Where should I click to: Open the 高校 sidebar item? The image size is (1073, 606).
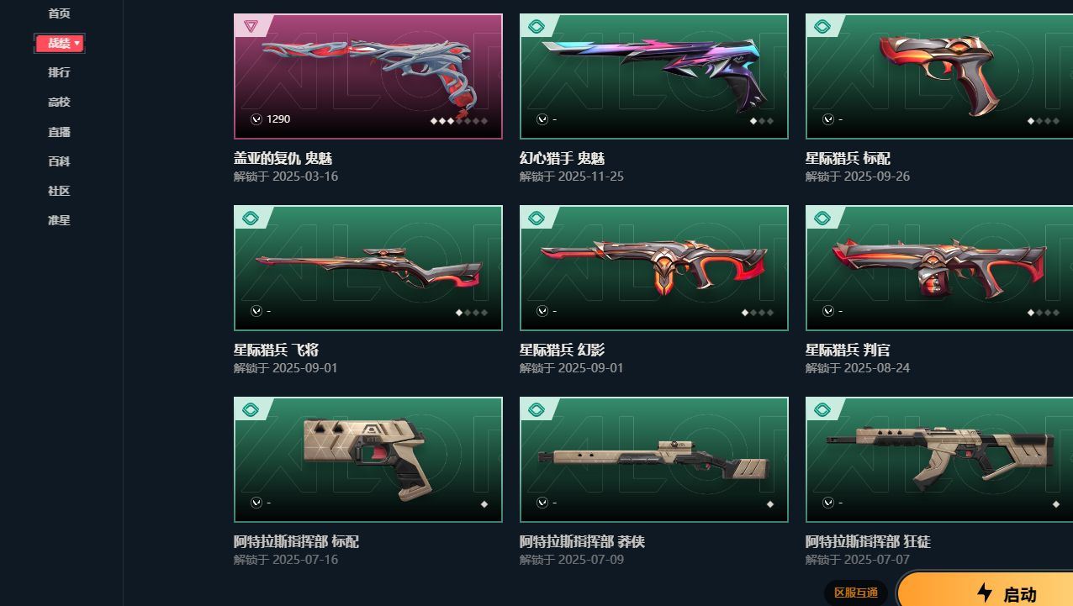click(x=59, y=102)
